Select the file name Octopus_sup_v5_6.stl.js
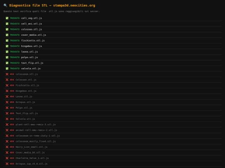This screenshot has width=225, height=168. pyautogui.click(x=31, y=164)
